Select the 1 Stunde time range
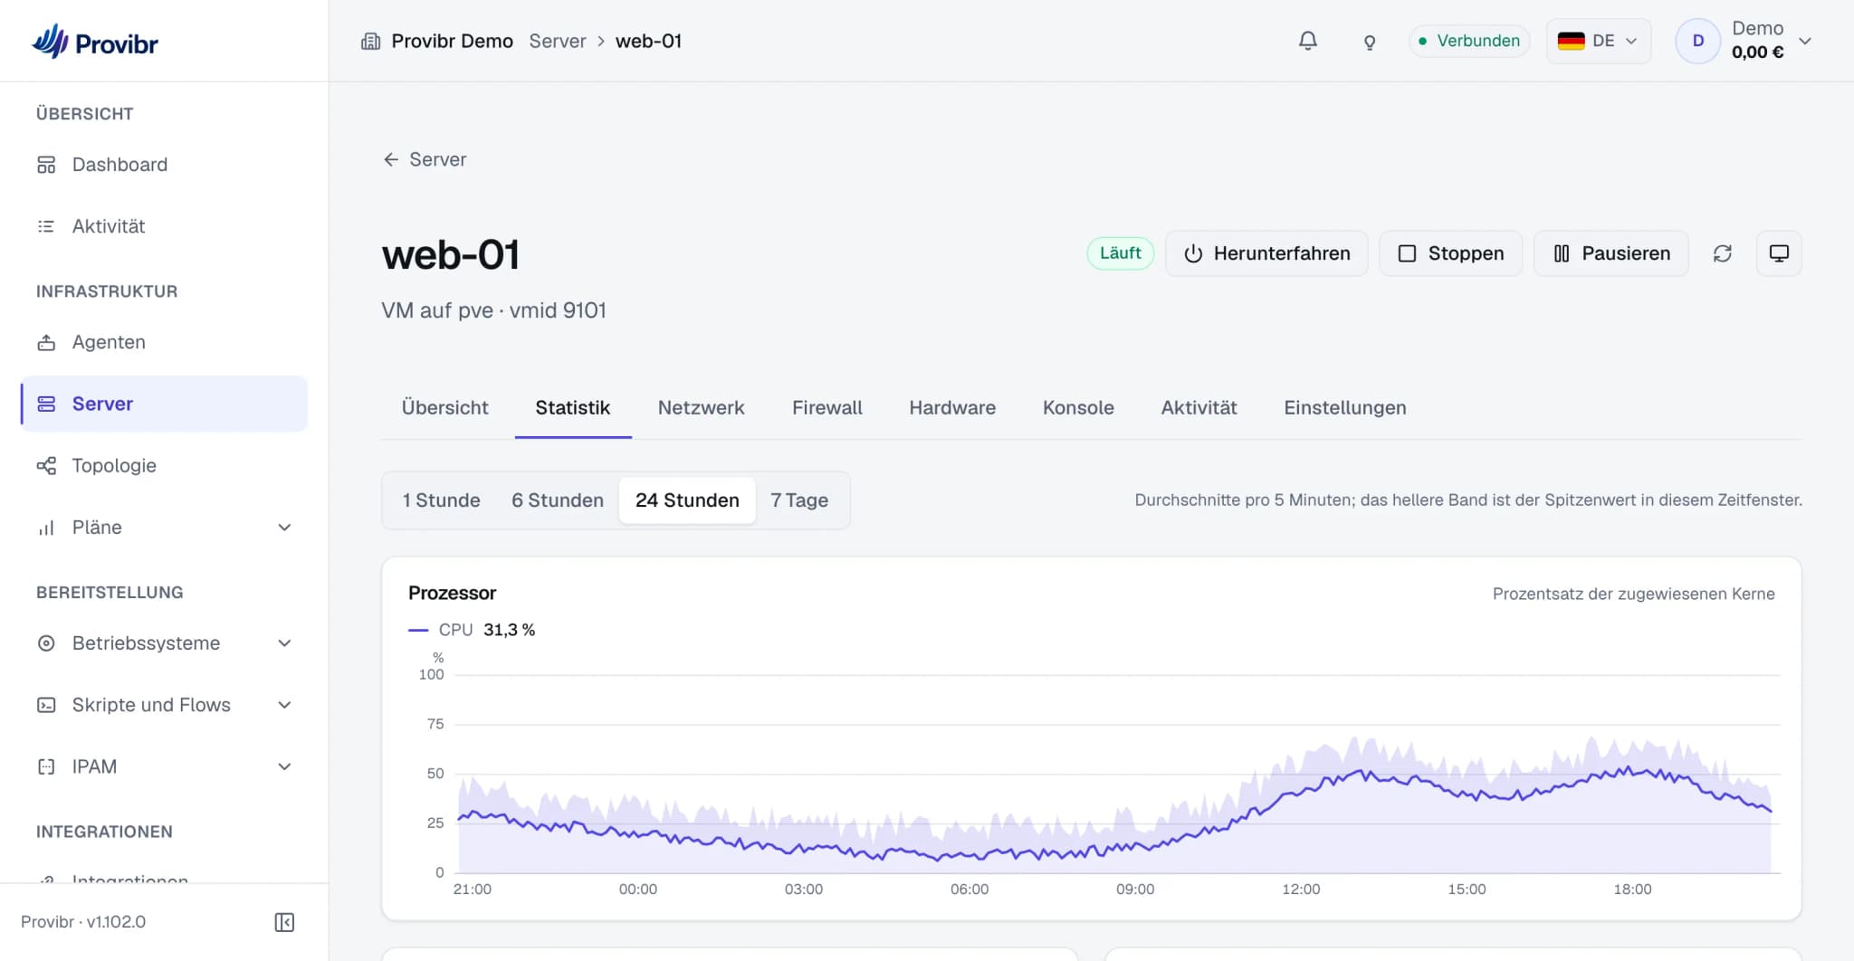 (x=441, y=500)
